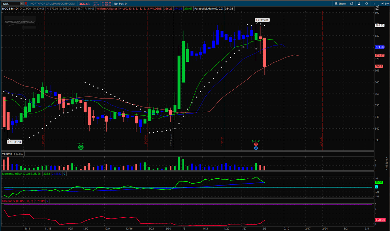Click the 2/21/20 expiration date marker
Screen dimensions: 390x231
point(321,141)
